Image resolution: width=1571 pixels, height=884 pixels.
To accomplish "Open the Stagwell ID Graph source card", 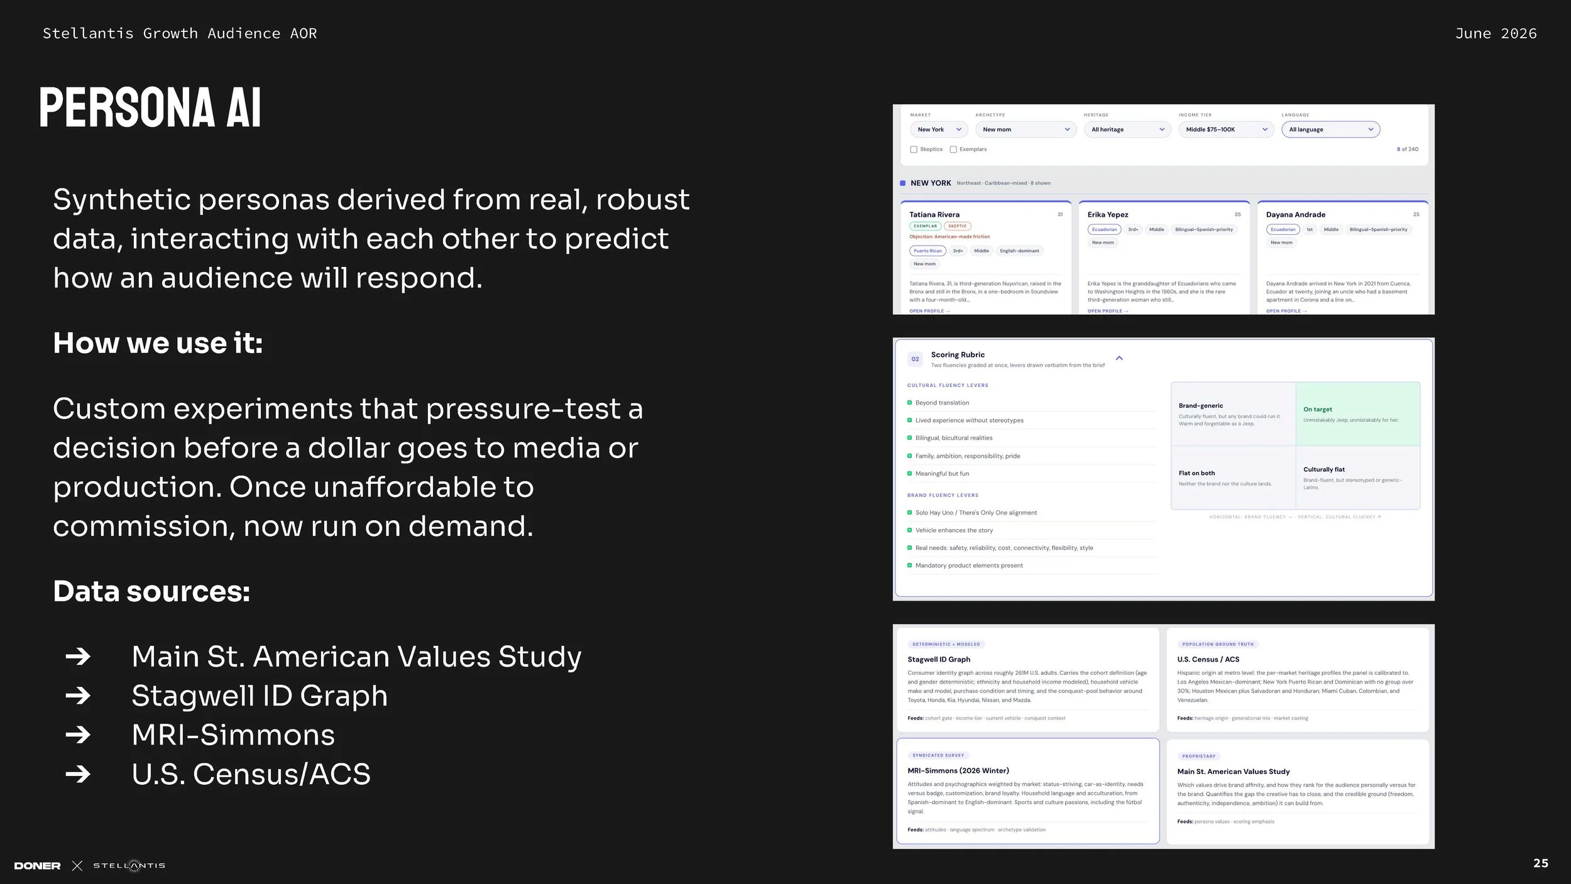I will pos(1027,680).
